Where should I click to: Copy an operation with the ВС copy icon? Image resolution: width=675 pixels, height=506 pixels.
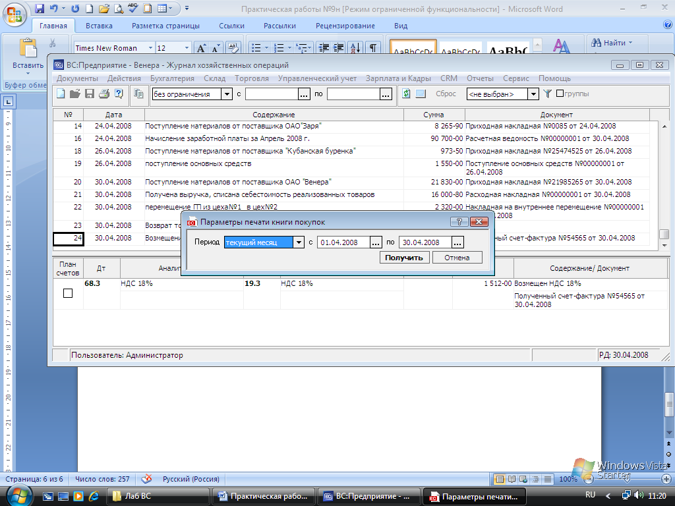click(138, 94)
